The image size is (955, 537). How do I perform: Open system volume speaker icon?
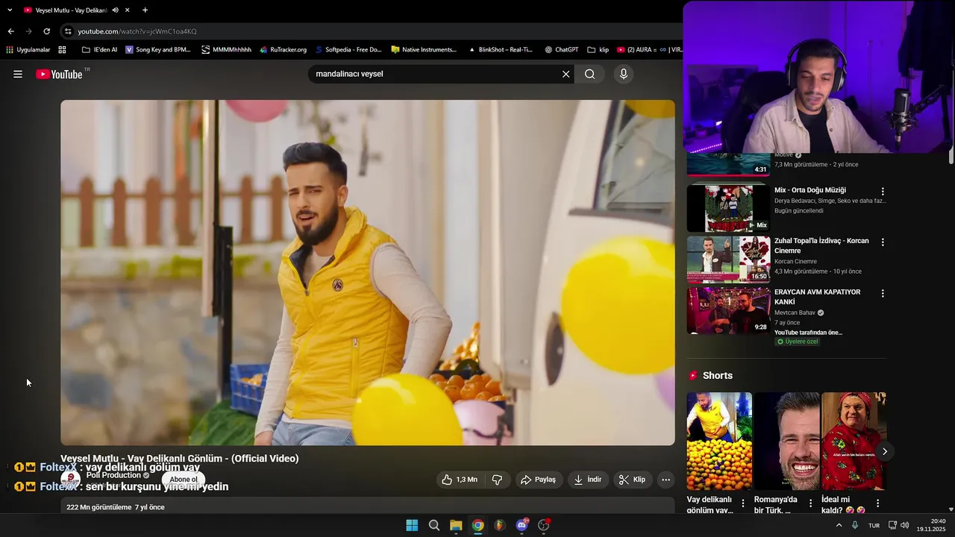(x=905, y=525)
